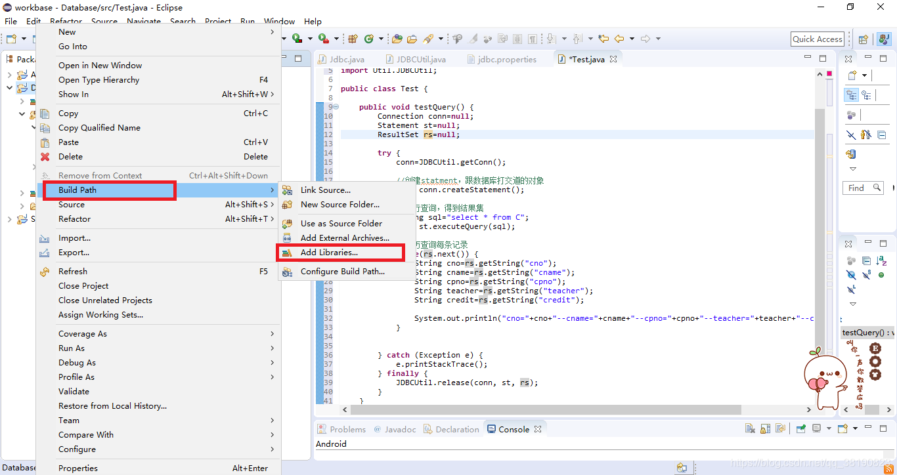Switch to the Problems tab
The height and width of the screenshot is (475, 897).
coord(341,430)
